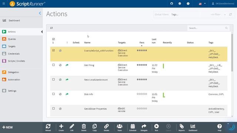Screen dimensions: 237x133
Task: Collapse the sidebar with the chevron
Action: tap(40, 13)
